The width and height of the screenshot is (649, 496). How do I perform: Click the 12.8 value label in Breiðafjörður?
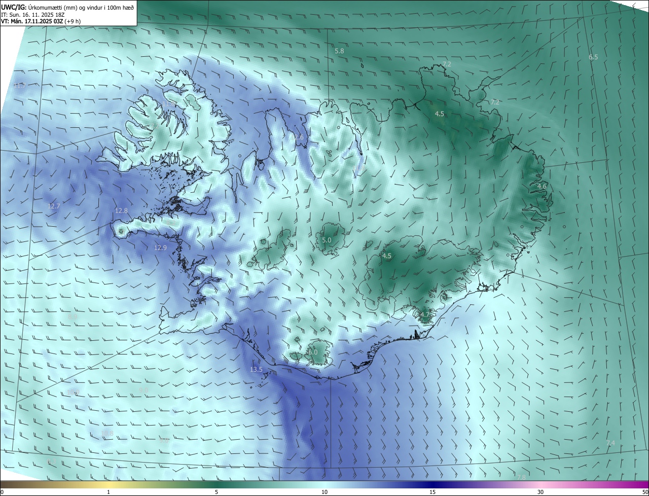click(x=122, y=211)
